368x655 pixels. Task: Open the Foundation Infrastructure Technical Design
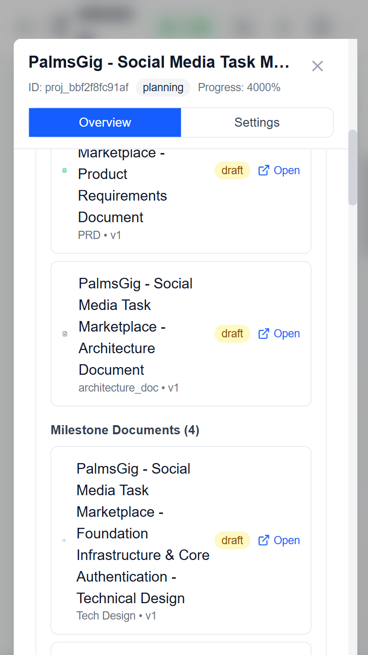pyautogui.click(x=279, y=540)
